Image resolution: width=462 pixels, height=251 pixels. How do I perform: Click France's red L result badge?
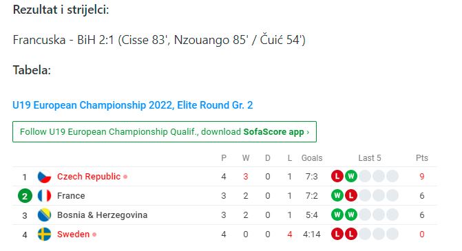[351, 195]
